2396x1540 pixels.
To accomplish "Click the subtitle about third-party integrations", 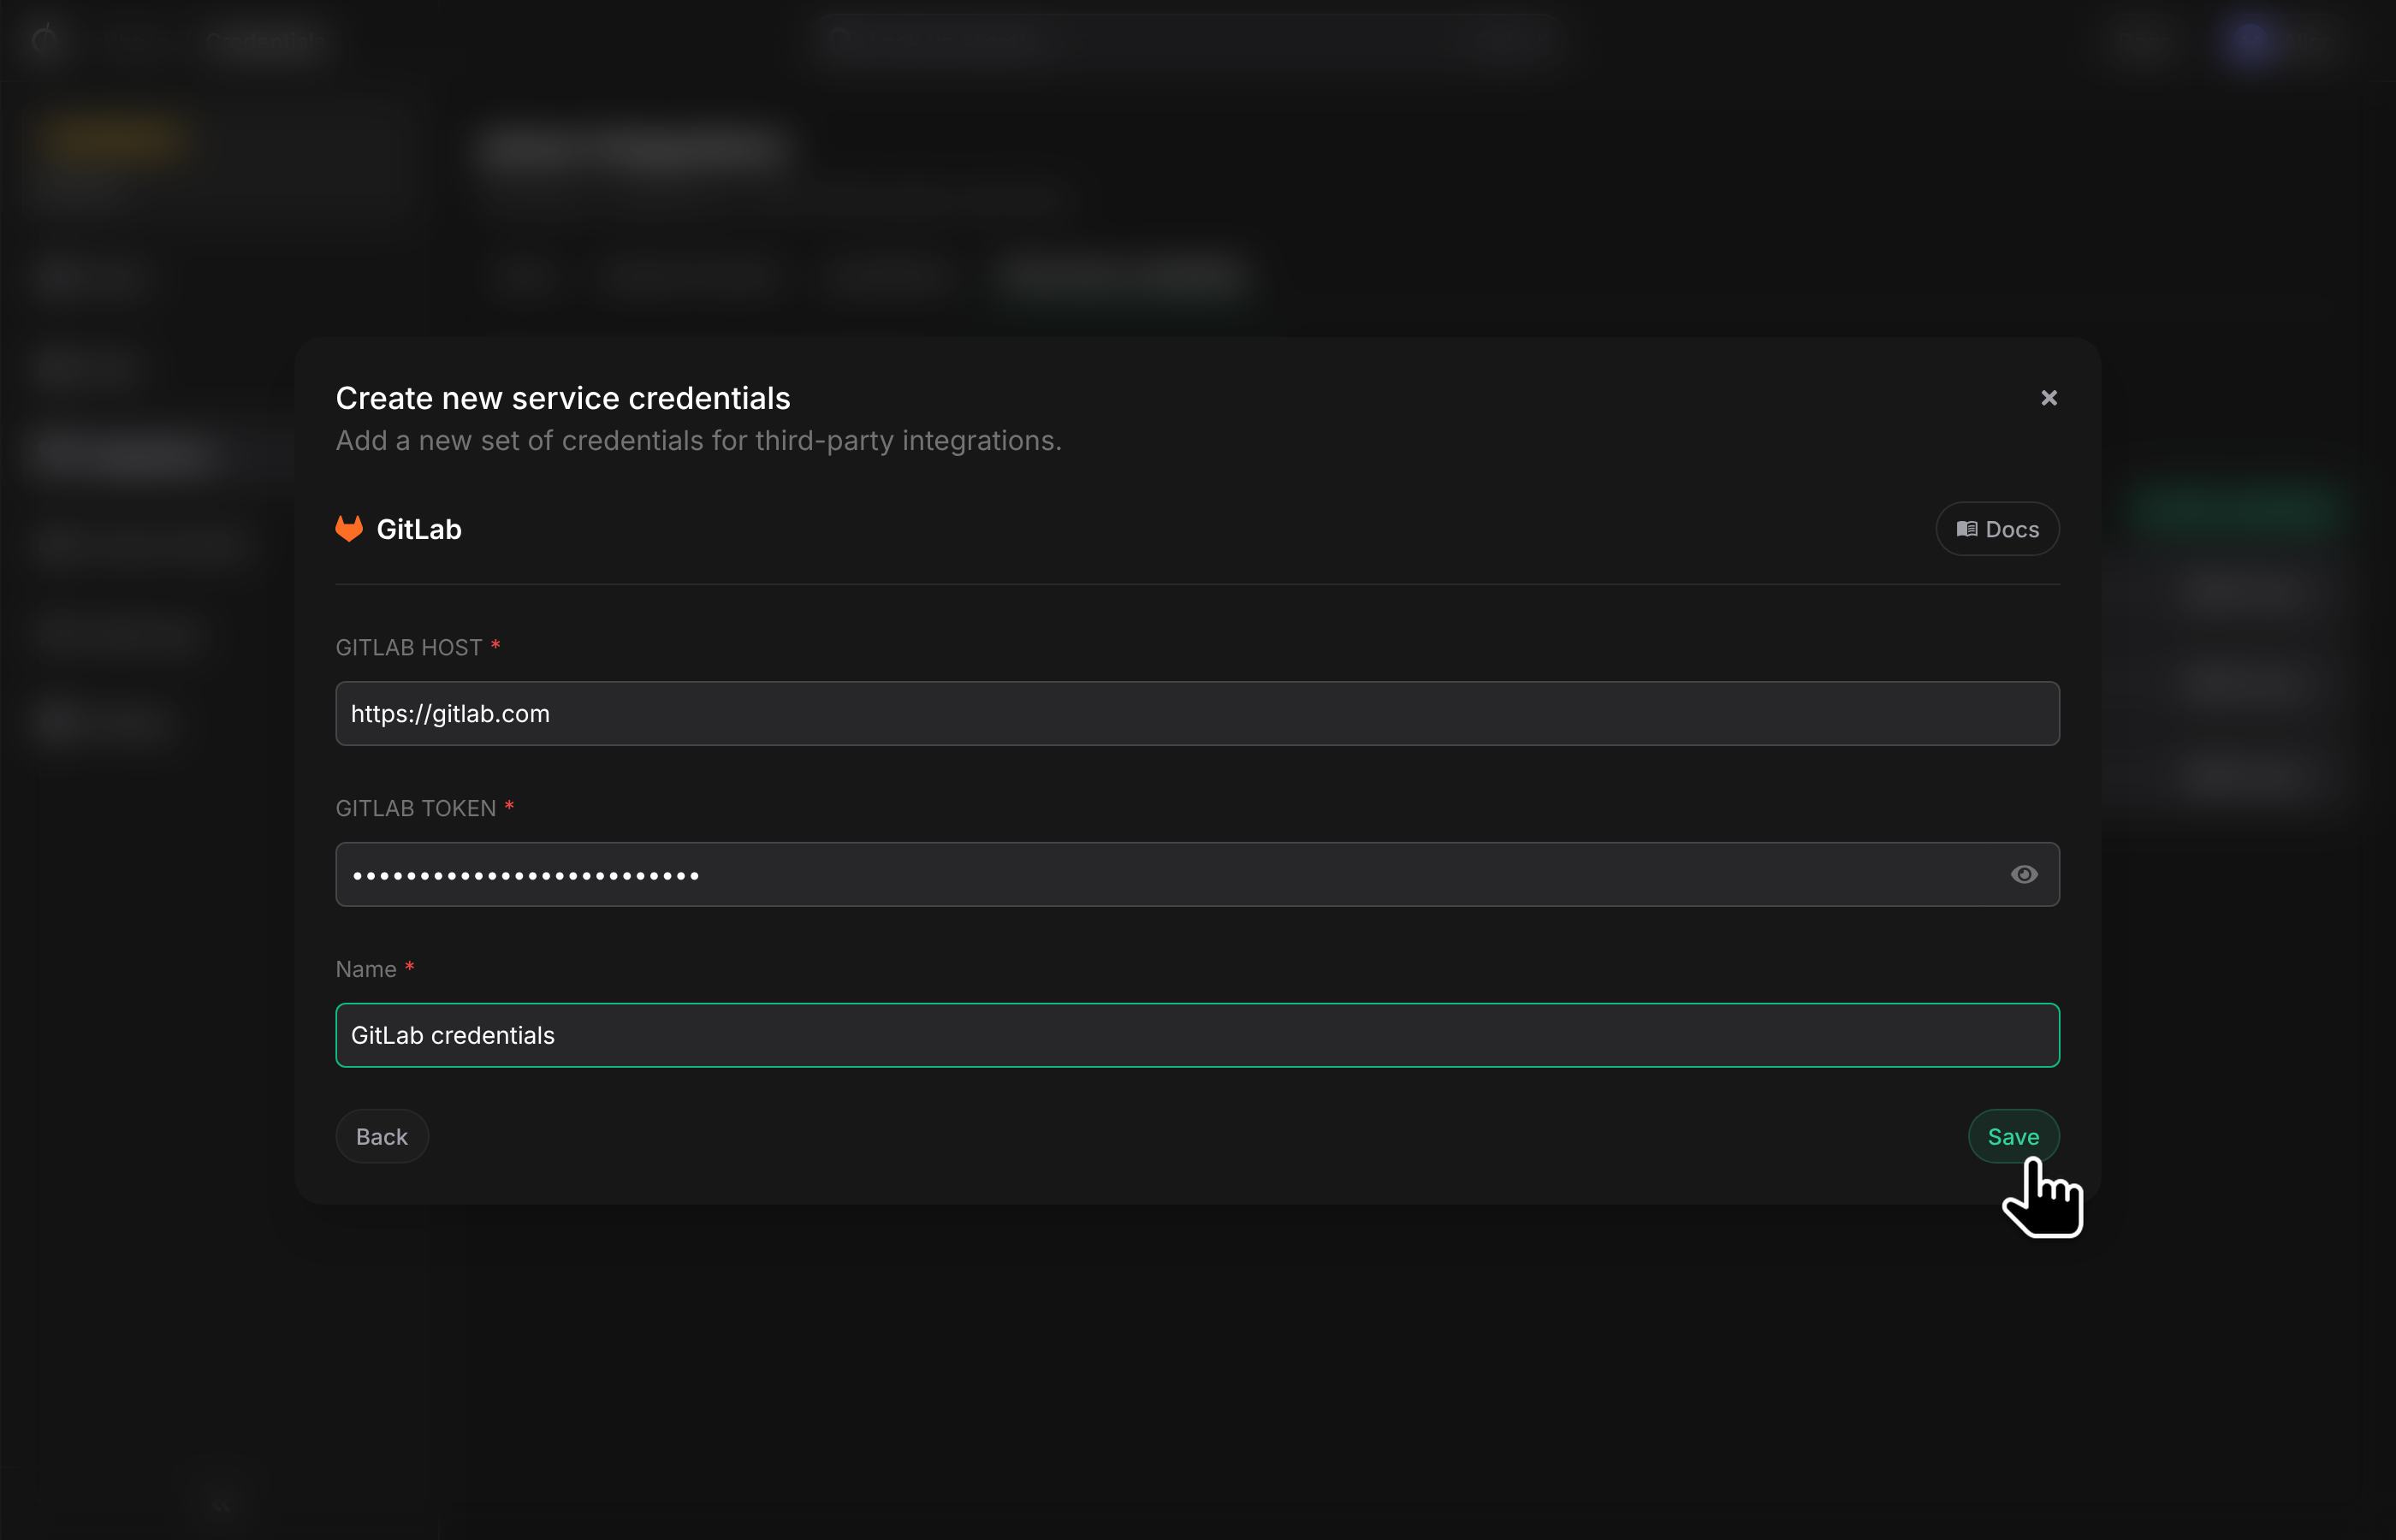I will coord(698,441).
